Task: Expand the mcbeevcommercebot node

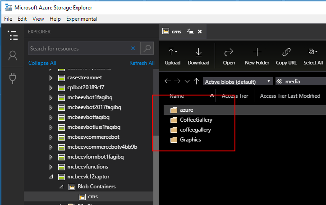Action: (x=51, y=137)
